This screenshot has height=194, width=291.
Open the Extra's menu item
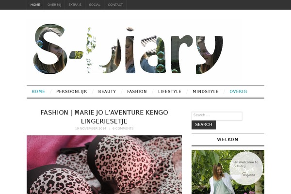click(75, 5)
